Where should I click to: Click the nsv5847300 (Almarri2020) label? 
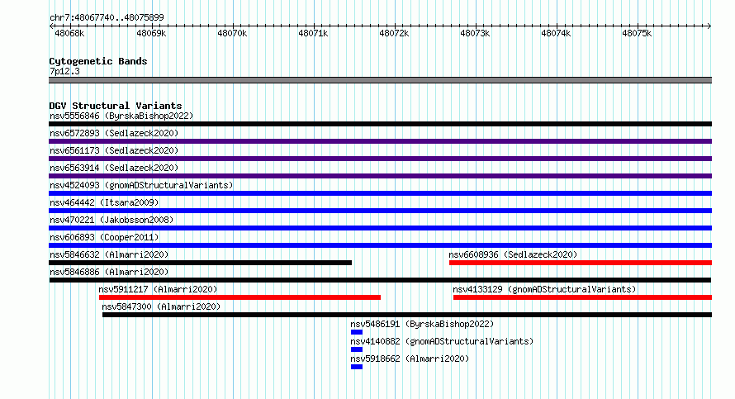coord(161,306)
